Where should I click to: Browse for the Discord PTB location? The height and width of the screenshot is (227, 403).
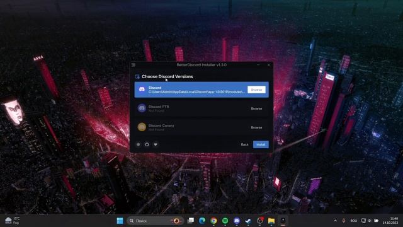256,108
